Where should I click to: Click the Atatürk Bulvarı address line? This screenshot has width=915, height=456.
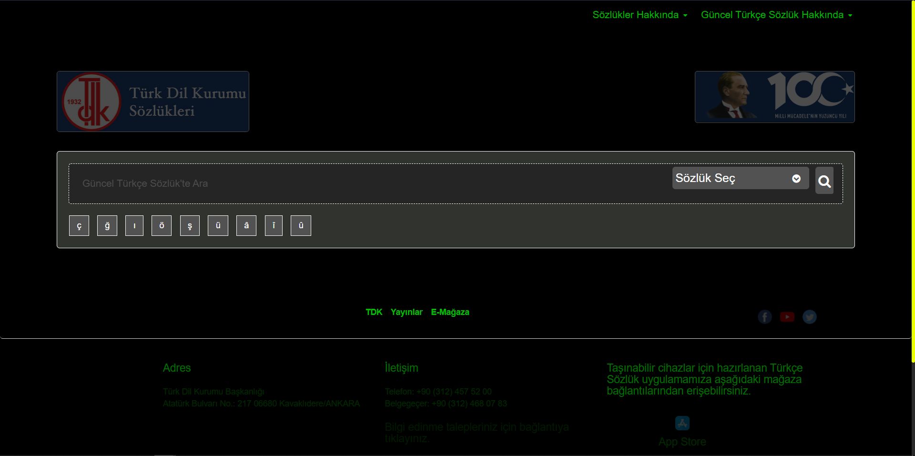click(x=261, y=404)
